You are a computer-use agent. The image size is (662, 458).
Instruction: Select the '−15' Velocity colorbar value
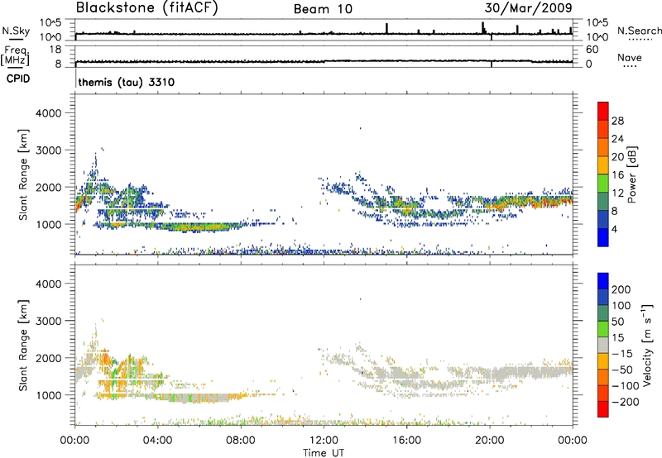click(x=622, y=354)
